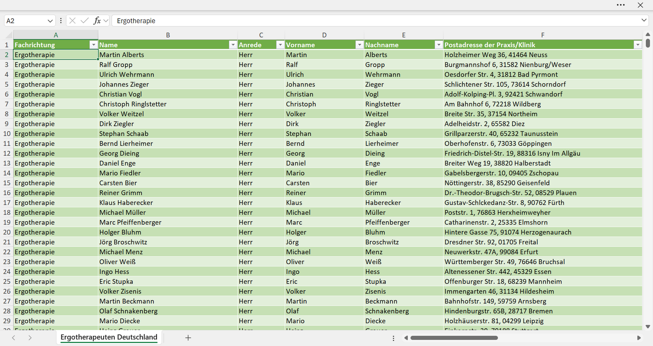This screenshot has height=346, width=653.
Task: Confirm entry with the checkmark icon
Action: click(x=85, y=21)
